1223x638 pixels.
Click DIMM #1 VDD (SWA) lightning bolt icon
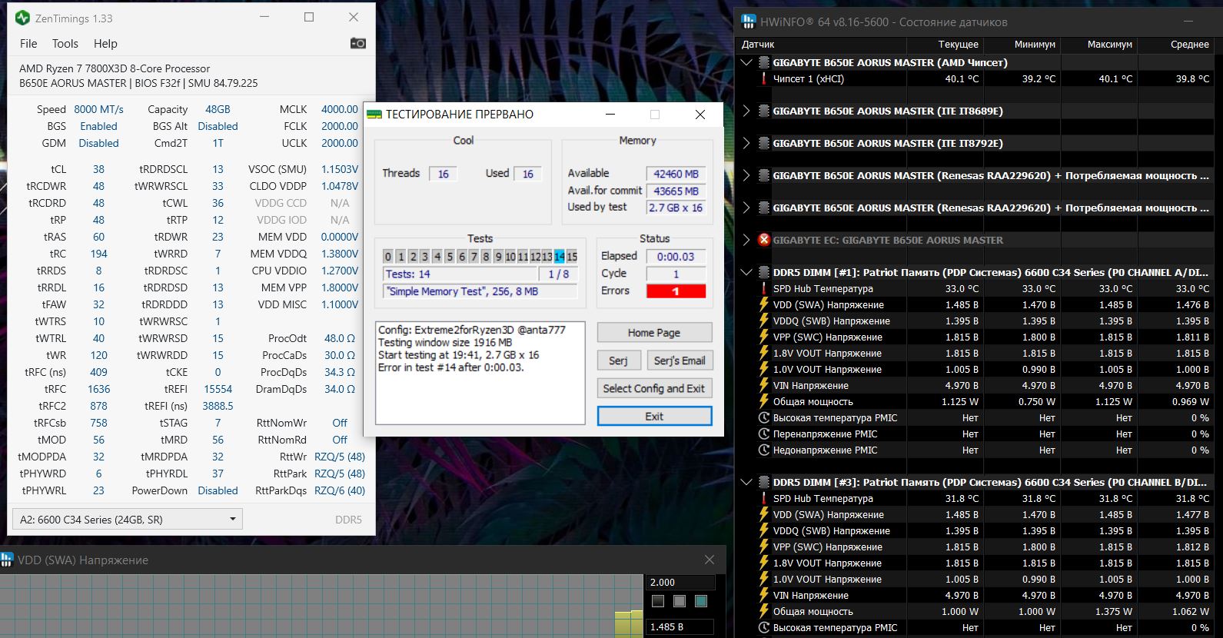tap(763, 304)
